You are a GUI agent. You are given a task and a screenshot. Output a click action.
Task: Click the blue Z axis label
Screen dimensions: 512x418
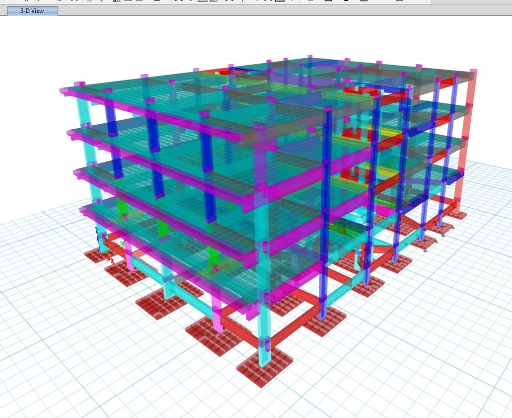[97, 230]
